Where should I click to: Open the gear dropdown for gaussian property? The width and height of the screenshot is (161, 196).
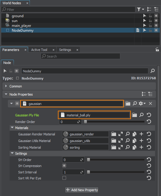point(142,103)
